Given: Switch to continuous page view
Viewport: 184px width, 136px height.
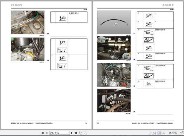Looking at the screenshot, I should [155, 133].
